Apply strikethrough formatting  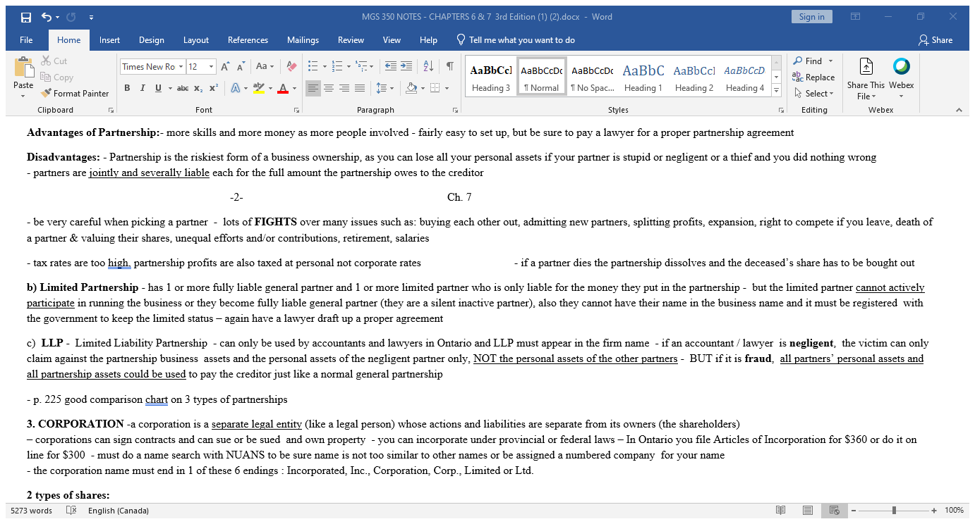click(x=182, y=87)
